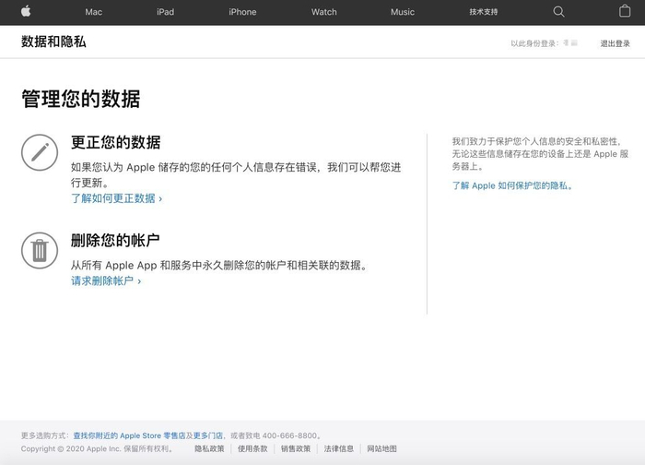Click the 使用条款 footer link

[252, 449]
